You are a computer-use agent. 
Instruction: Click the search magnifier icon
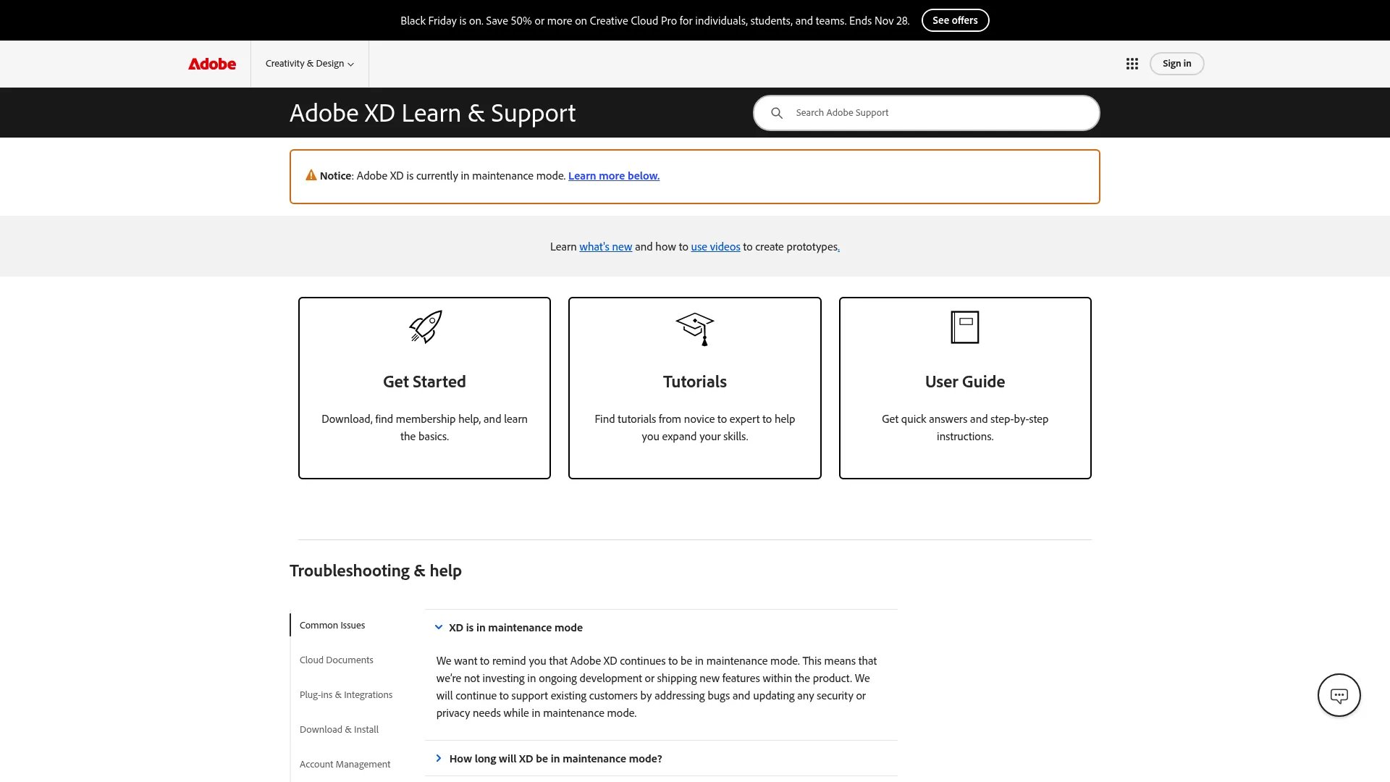pos(776,113)
